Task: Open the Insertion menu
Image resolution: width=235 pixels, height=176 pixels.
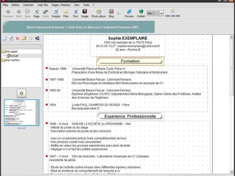Action: [28, 5]
